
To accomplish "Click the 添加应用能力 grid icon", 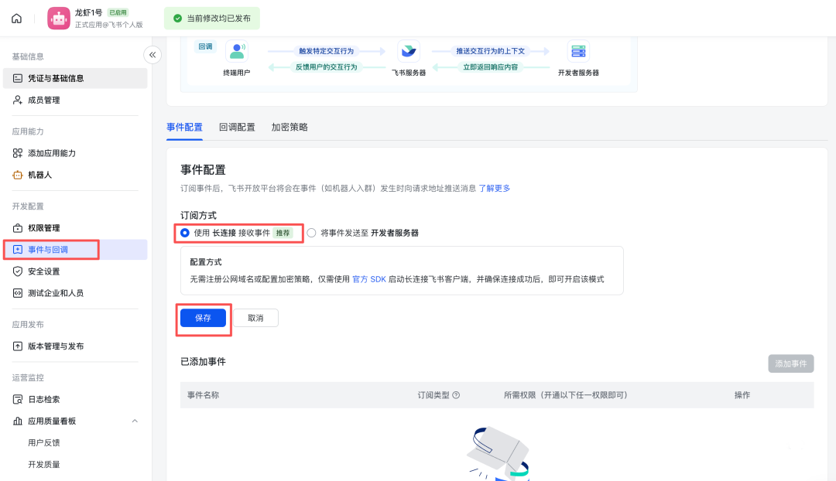I will click(18, 153).
